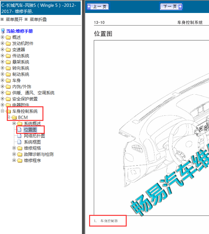209x234 pixels.
Task: Click folder icon of 转向系统
Action: pyautogui.click(x=8, y=68)
